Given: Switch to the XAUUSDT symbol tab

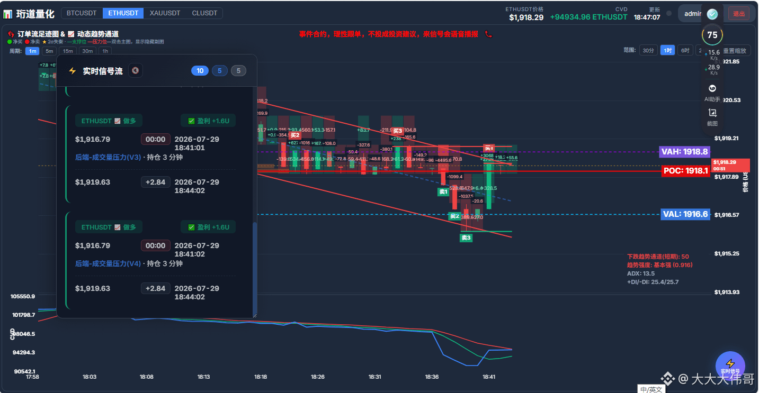Looking at the screenshot, I should coord(165,13).
